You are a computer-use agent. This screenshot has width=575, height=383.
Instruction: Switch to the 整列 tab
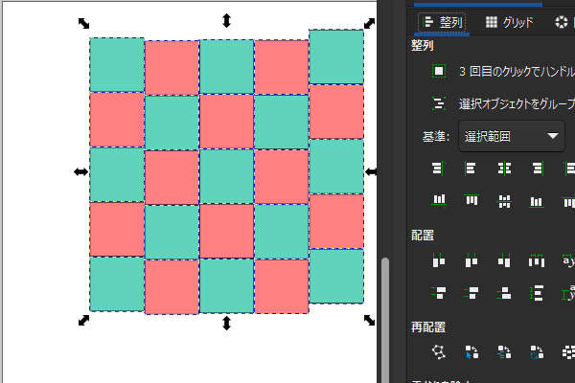(x=444, y=23)
